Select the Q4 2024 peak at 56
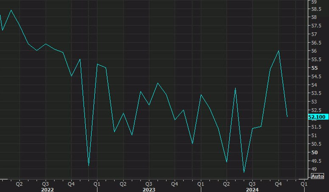329x192 pixels. click(x=278, y=51)
